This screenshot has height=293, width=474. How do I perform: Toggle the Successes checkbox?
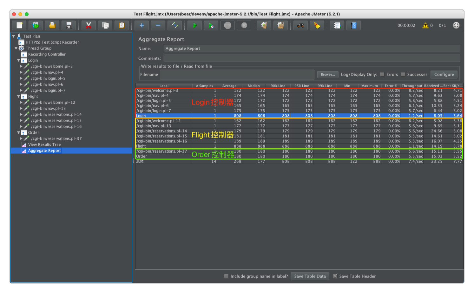[x=403, y=74]
